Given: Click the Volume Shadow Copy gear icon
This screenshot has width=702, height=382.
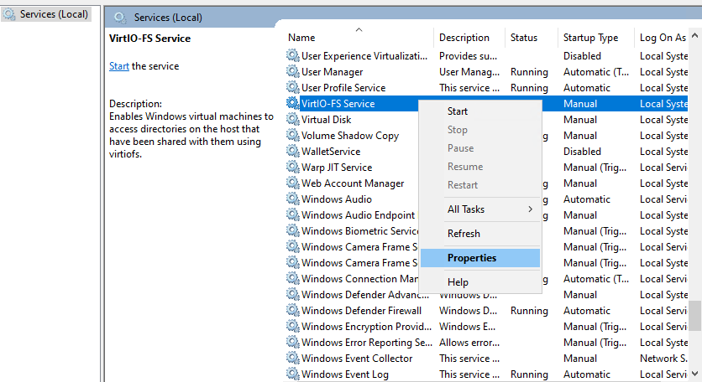Looking at the screenshot, I should point(292,136).
